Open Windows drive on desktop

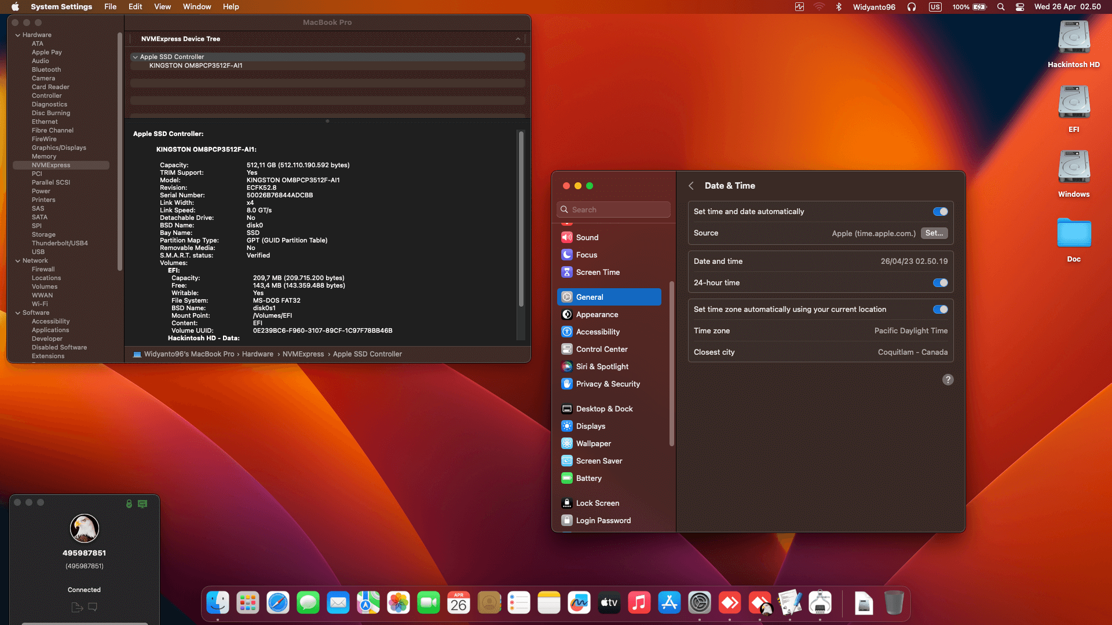tap(1074, 174)
